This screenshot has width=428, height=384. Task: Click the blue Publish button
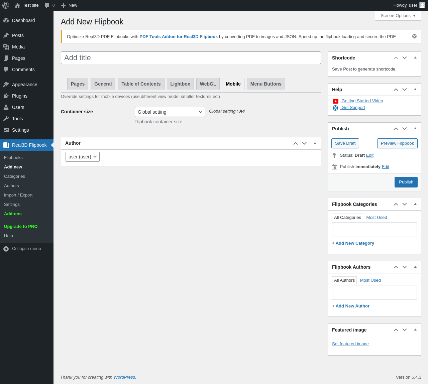click(406, 182)
